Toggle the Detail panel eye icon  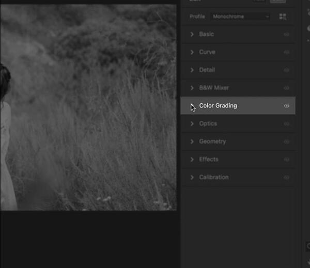coord(286,70)
